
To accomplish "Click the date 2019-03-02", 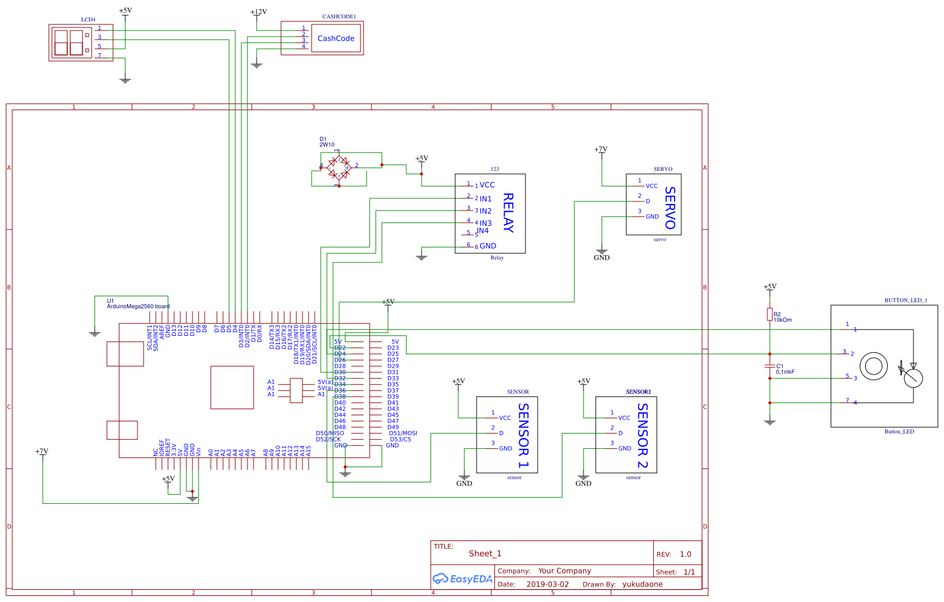I will (547, 584).
